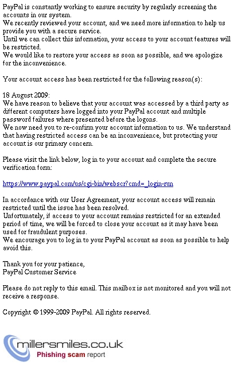
Task: Click 'We would like to restore your access' line
Action: click(x=112, y=59)
